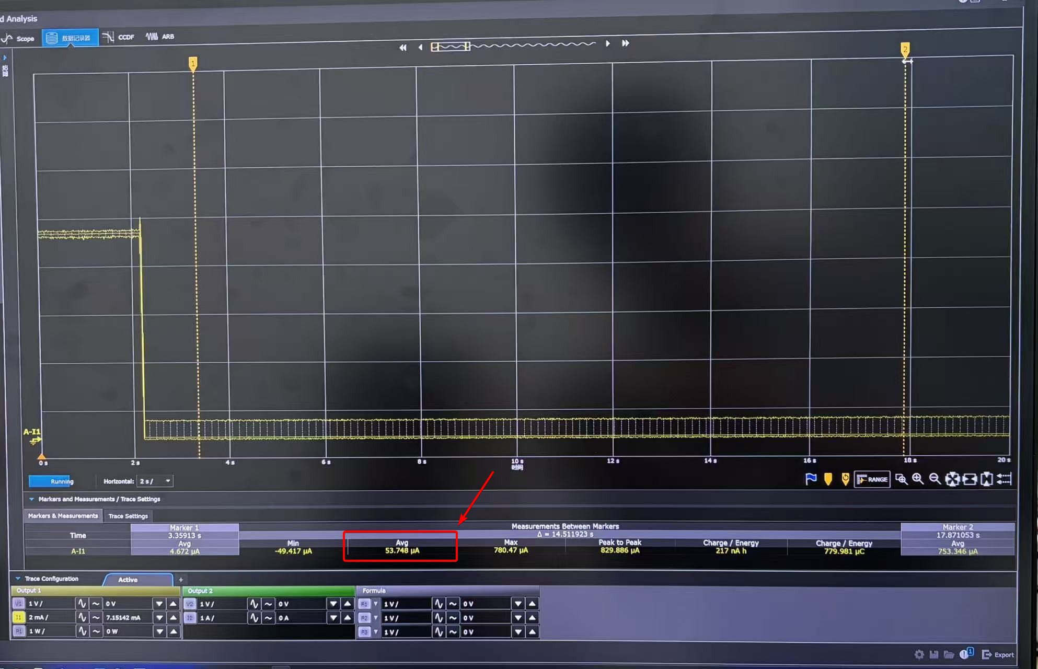Move the V2 trace offset up

(347, 604)
